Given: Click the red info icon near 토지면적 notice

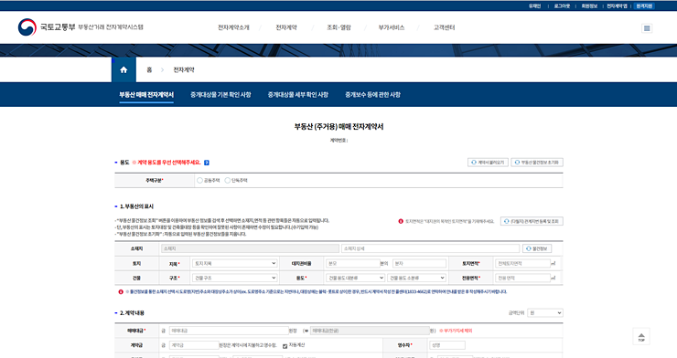Looking at the screenshot, I should (401, 221).
